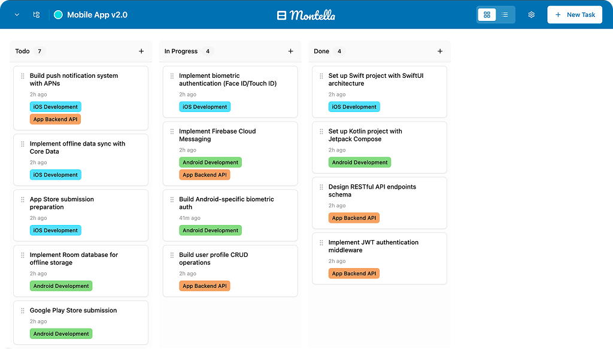
Task: Click the Montella logo icon
Action: coord(281,14)
